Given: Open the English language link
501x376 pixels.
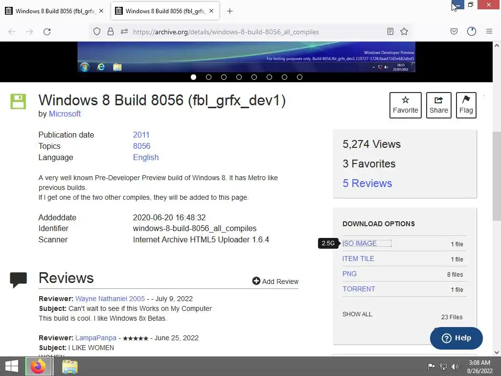Looking at the screenshot, I should pos(146,157).
